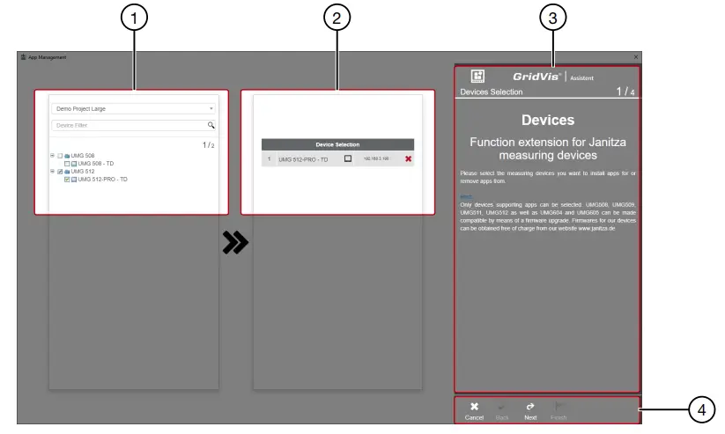Click the GridVis assistant logo icon
This screenshot has height=434, width=725.
tap(477, 76)
